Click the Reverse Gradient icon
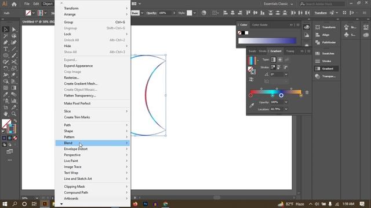Viewport: 371px width, 208px height. point(251,80)
